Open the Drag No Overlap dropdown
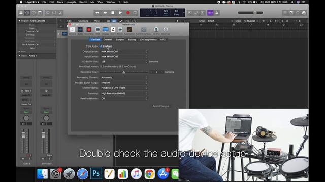 pyautogui.click(x=251, y=21)
